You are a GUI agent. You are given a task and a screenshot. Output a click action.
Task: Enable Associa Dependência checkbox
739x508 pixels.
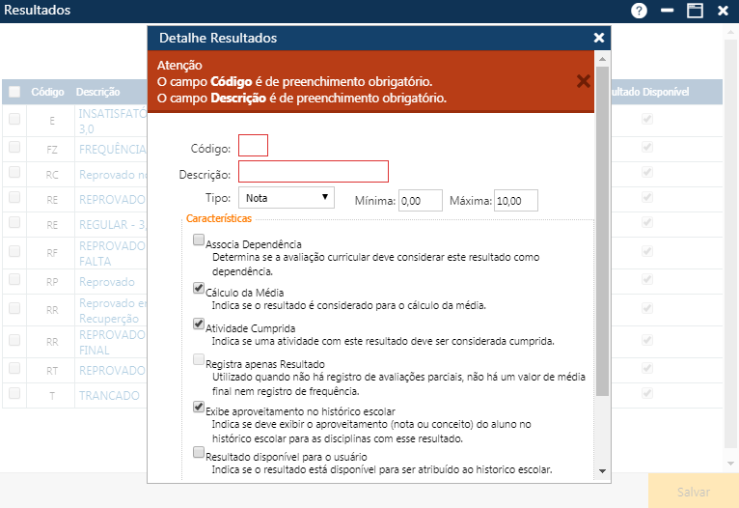pyautogui.click(x=199, y=240)
